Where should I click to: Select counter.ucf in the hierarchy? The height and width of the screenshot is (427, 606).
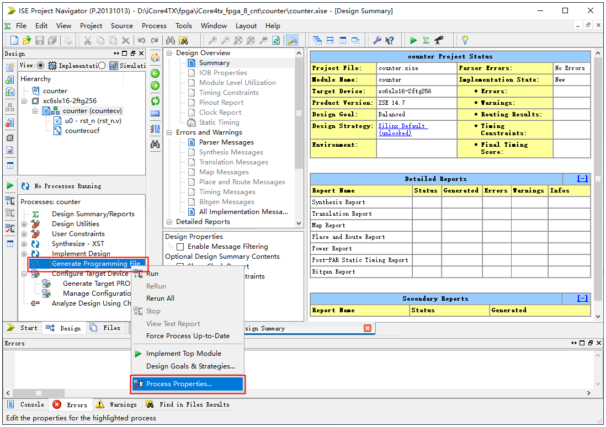pyautogui.click(x=82, y=131)
